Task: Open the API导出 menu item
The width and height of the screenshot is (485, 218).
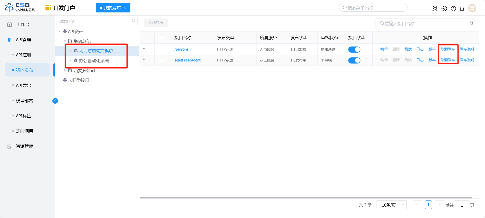Action: tap(23, 85)
